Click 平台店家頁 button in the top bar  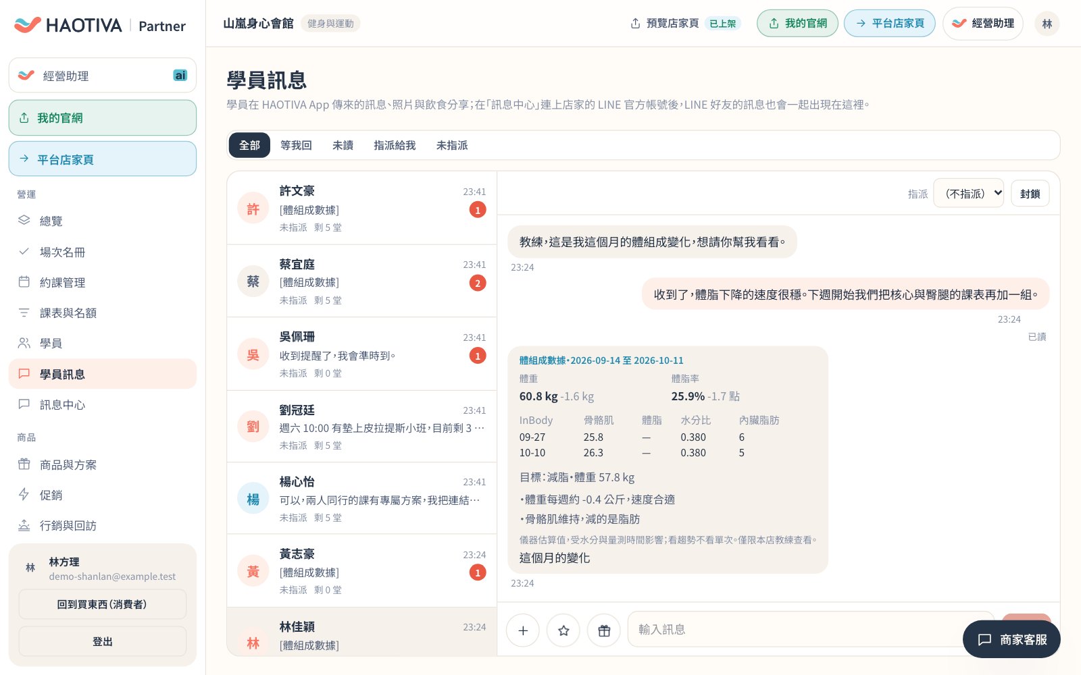[x=890, y=24]
